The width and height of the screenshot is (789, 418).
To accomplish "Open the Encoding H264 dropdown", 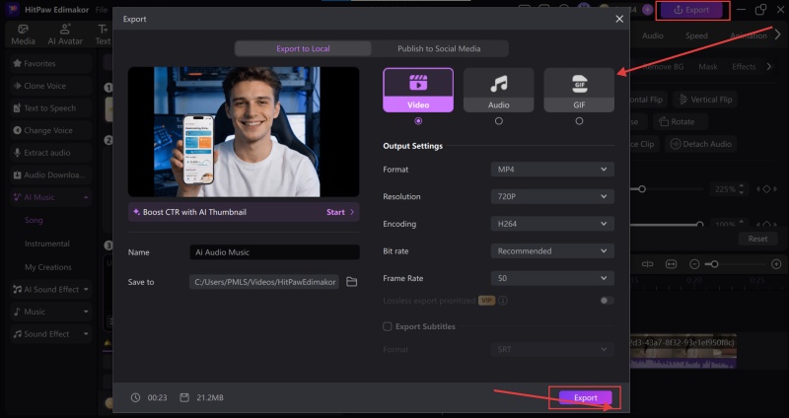I will click(x=552, y=224).
